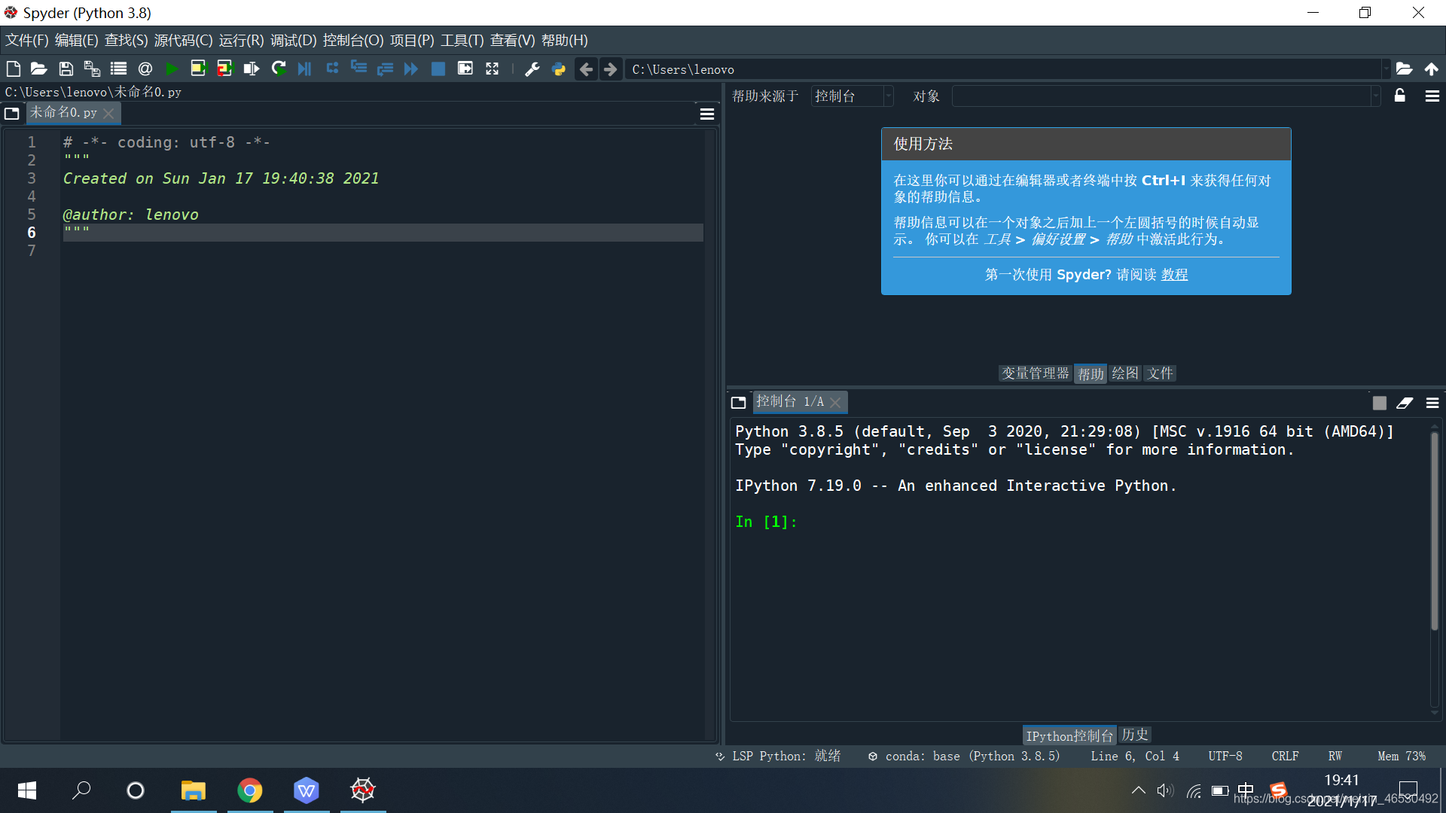Close the 控制台 1/A tab
This screenshot has width=1446, height=813.
click(835, 403)
